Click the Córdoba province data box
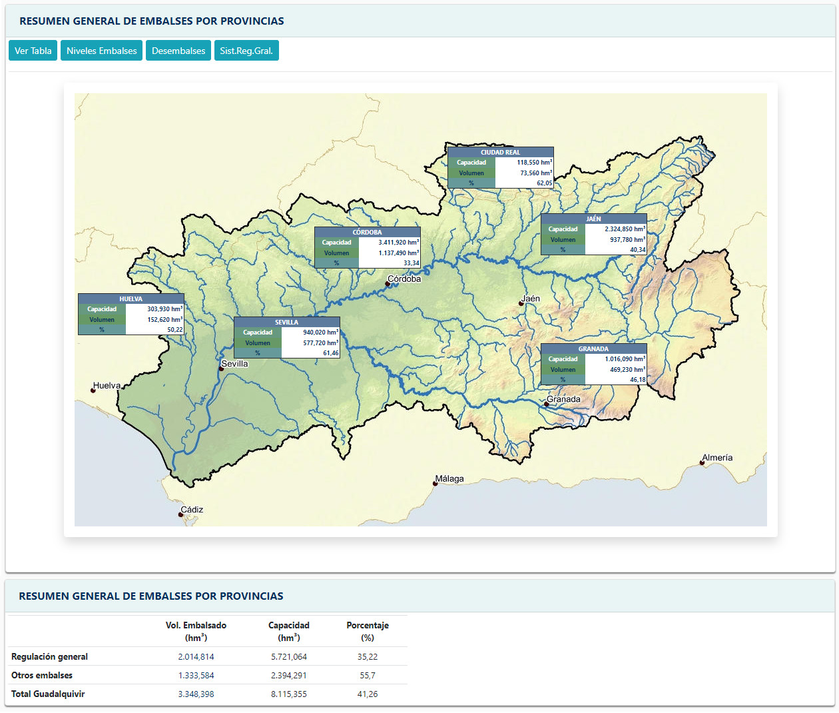This screenshot has width=839, height=713. tap(367, 247)
